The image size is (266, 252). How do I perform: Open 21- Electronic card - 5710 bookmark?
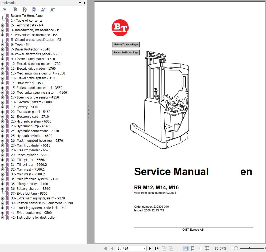tap(30, 117)
